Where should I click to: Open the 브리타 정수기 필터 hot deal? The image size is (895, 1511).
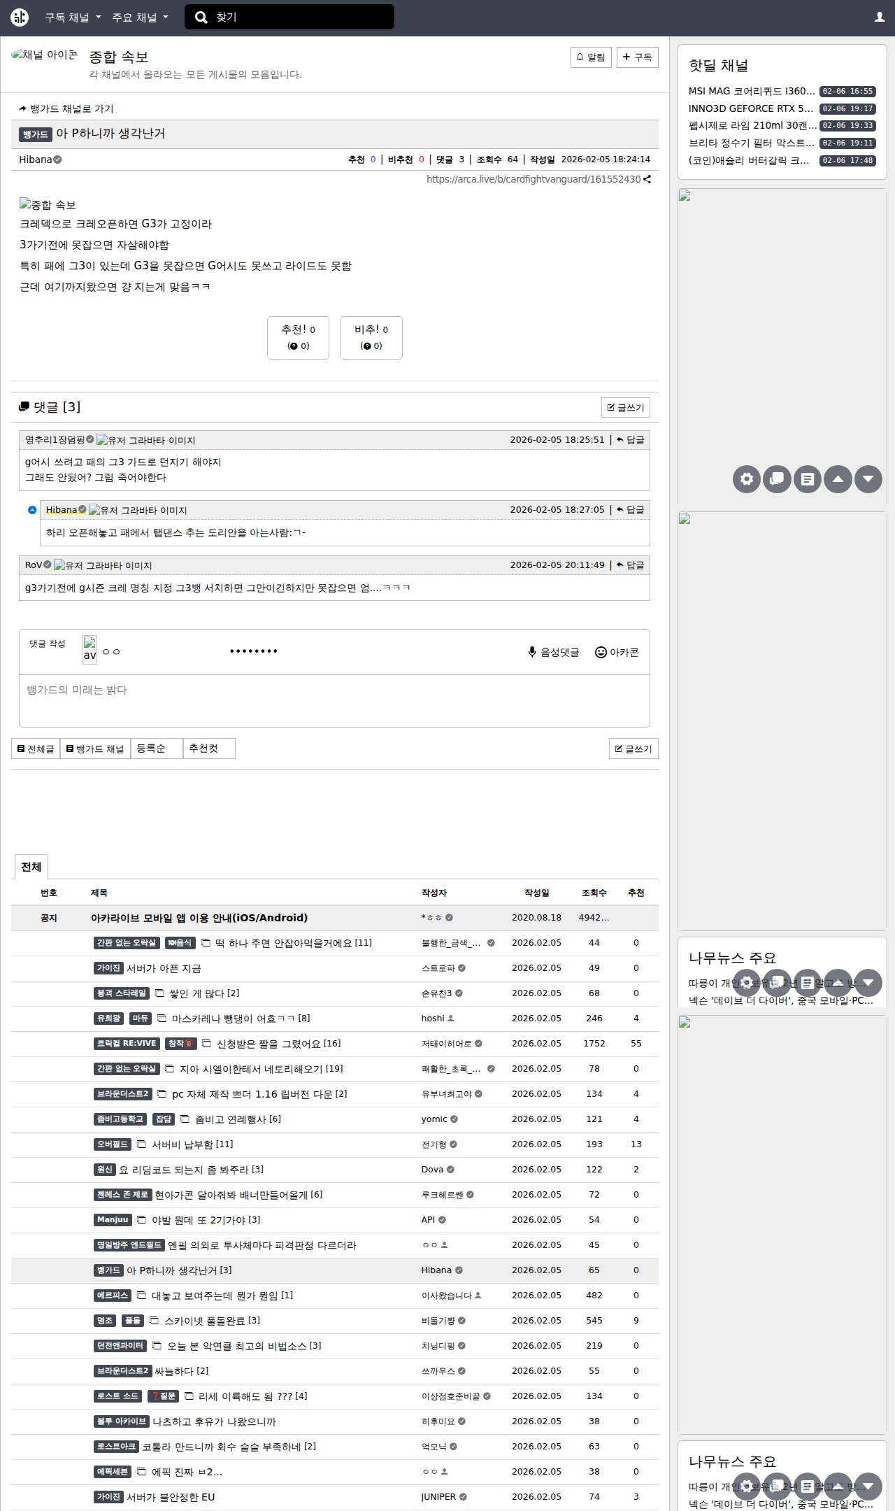[752, 143]
